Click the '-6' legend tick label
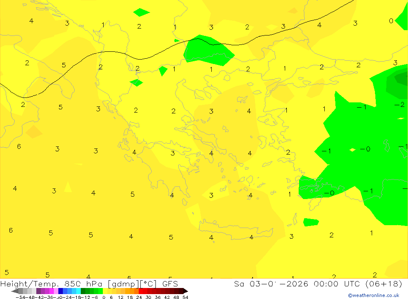The image size is (408, 299). [95, 297]
